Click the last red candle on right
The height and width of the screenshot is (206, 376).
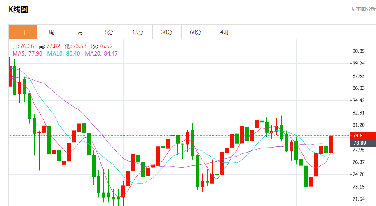point(331,144)
